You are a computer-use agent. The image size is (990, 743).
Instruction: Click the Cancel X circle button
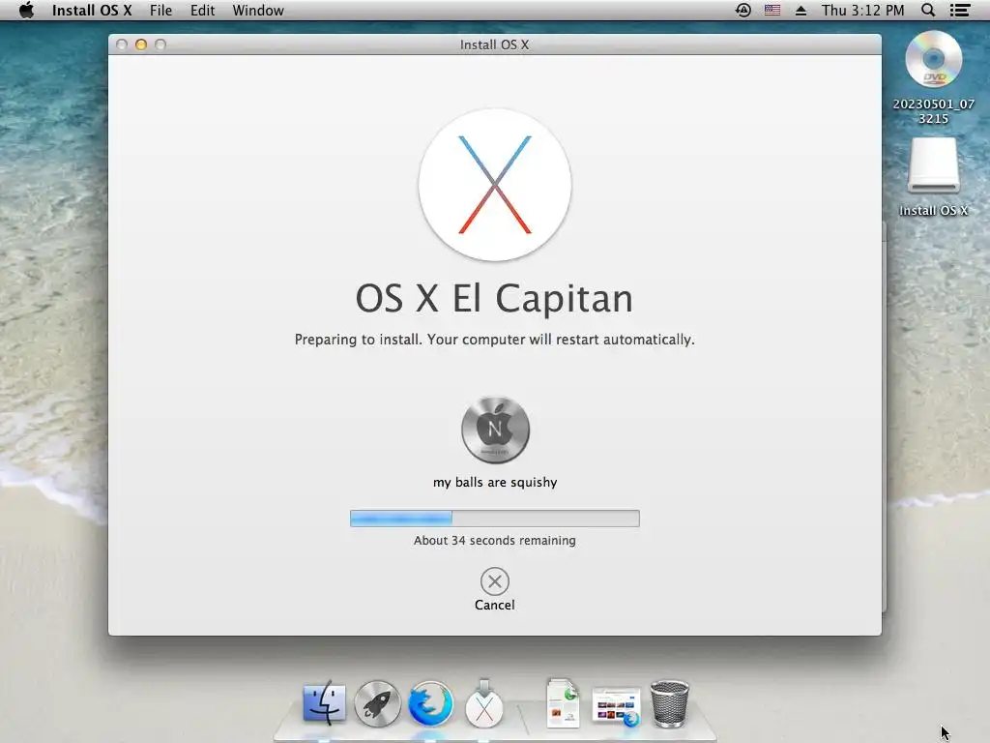494,581
